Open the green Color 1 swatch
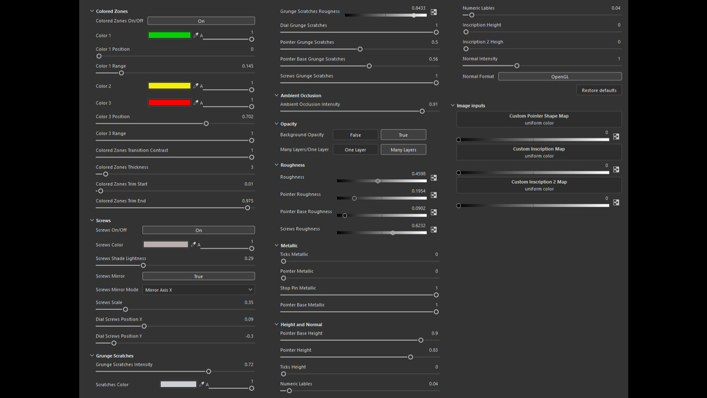The width and height of the screenshot is (707, 398). coord(169,35)
